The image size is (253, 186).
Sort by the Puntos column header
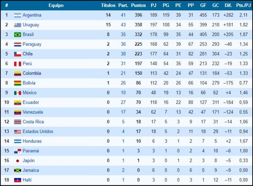tap(138, 5)
